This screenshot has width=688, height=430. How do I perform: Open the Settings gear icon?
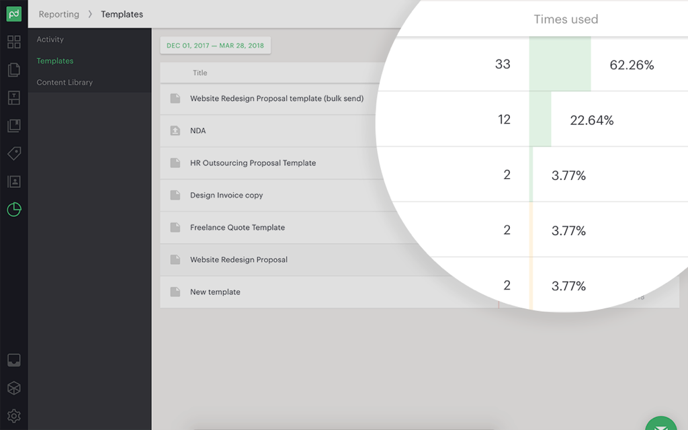click(14, 415)
